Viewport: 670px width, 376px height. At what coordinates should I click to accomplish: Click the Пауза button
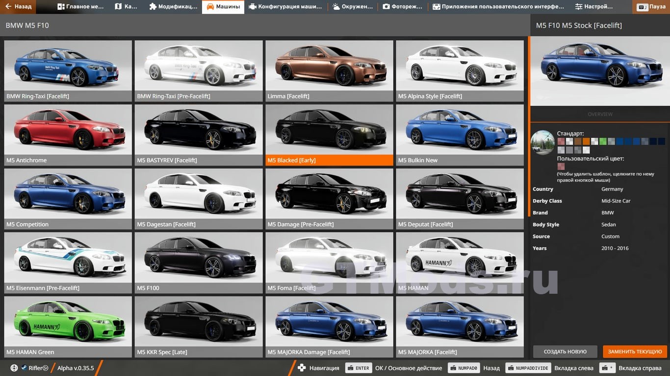[x=651, y=7]
